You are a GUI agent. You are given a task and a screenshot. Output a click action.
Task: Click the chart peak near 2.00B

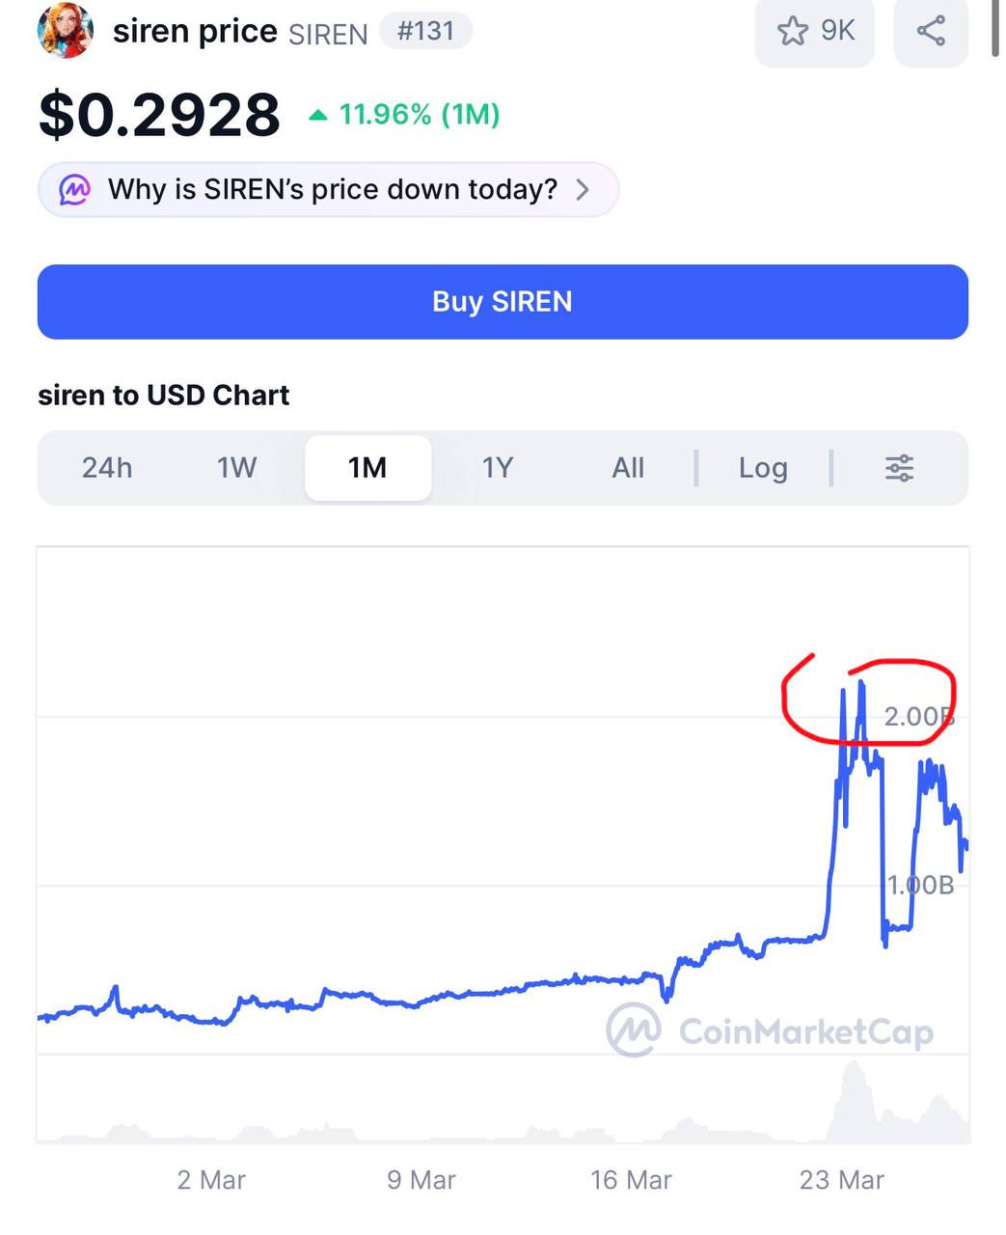860,684
